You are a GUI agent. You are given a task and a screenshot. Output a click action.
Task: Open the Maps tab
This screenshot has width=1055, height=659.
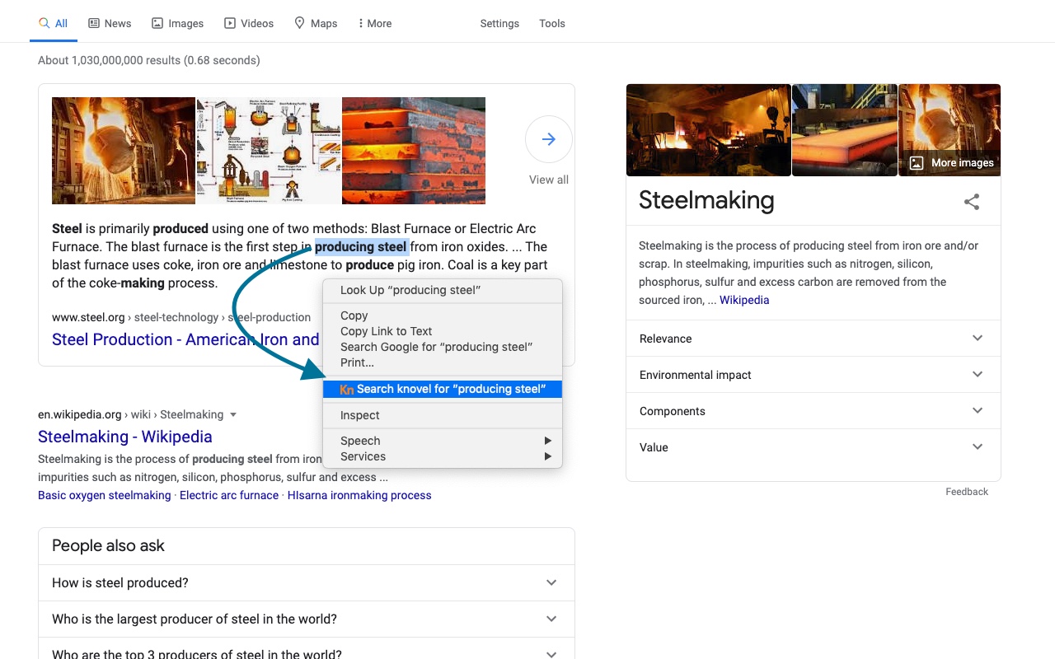pyautogui.click(x=316, y=23)
